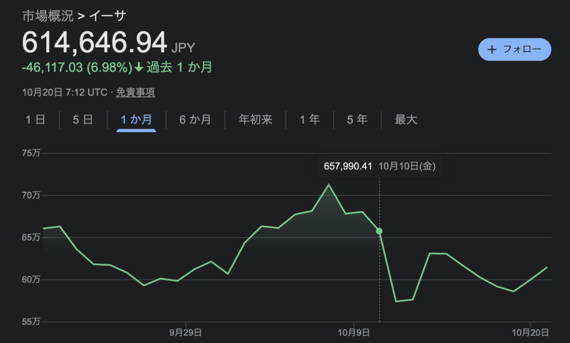The image size is (570, 343).
Task: Click the 10月20日 date axis label
Action: coord(530,332)
